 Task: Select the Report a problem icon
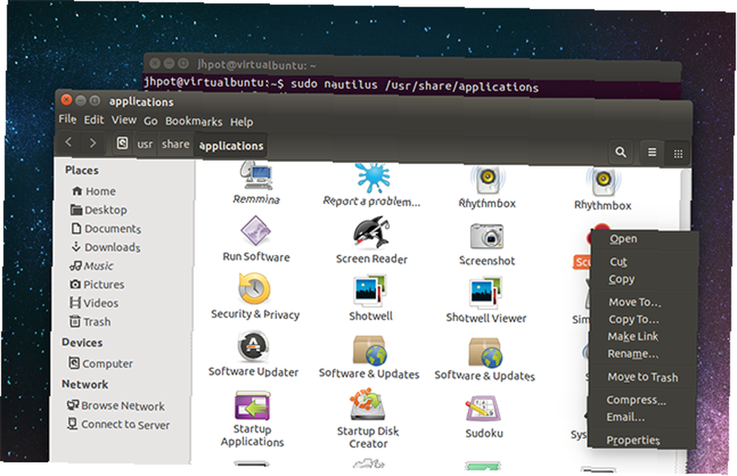click(x=373, y=178)
